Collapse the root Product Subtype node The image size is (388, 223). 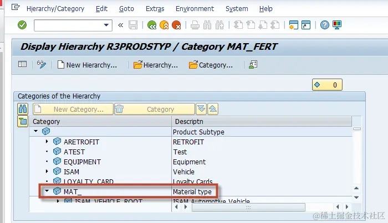[x=36, y=131]
